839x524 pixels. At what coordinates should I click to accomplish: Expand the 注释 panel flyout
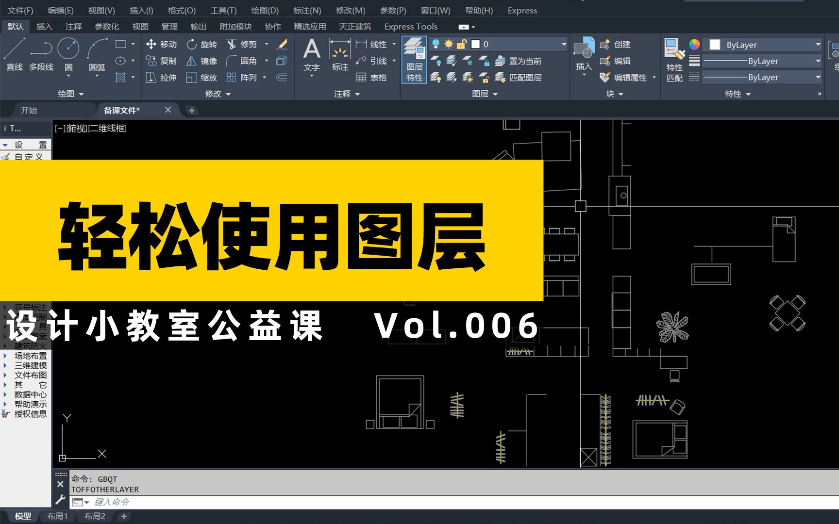(x=347, y=94)
